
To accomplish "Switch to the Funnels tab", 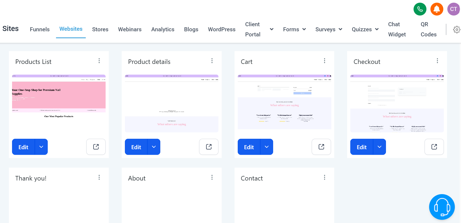I will tap(39, 29).
